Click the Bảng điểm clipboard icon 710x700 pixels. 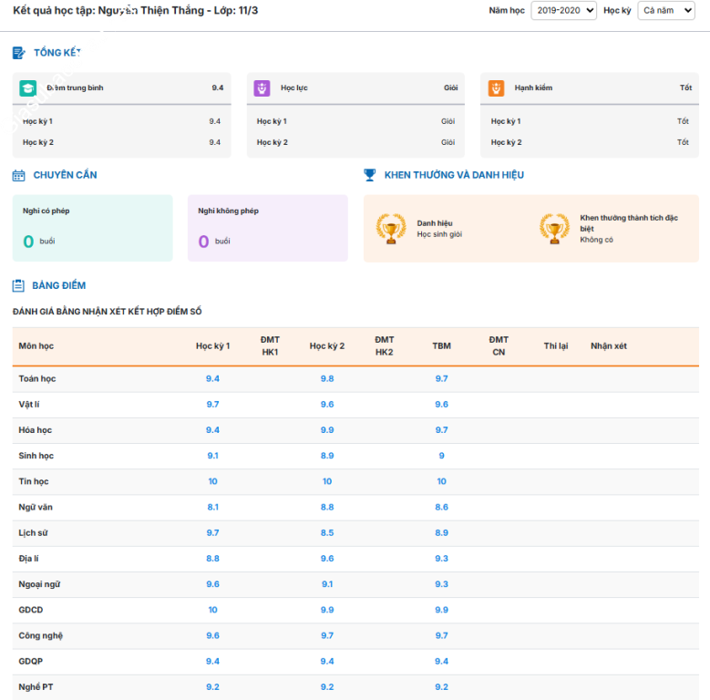pos(18,285)
